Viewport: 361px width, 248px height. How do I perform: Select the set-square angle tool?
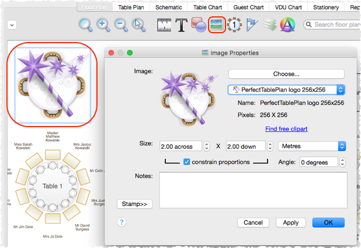(x=252, y=25)
